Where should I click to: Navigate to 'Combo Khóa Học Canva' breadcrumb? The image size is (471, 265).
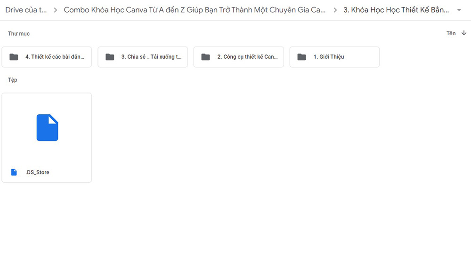coord(195,10)
